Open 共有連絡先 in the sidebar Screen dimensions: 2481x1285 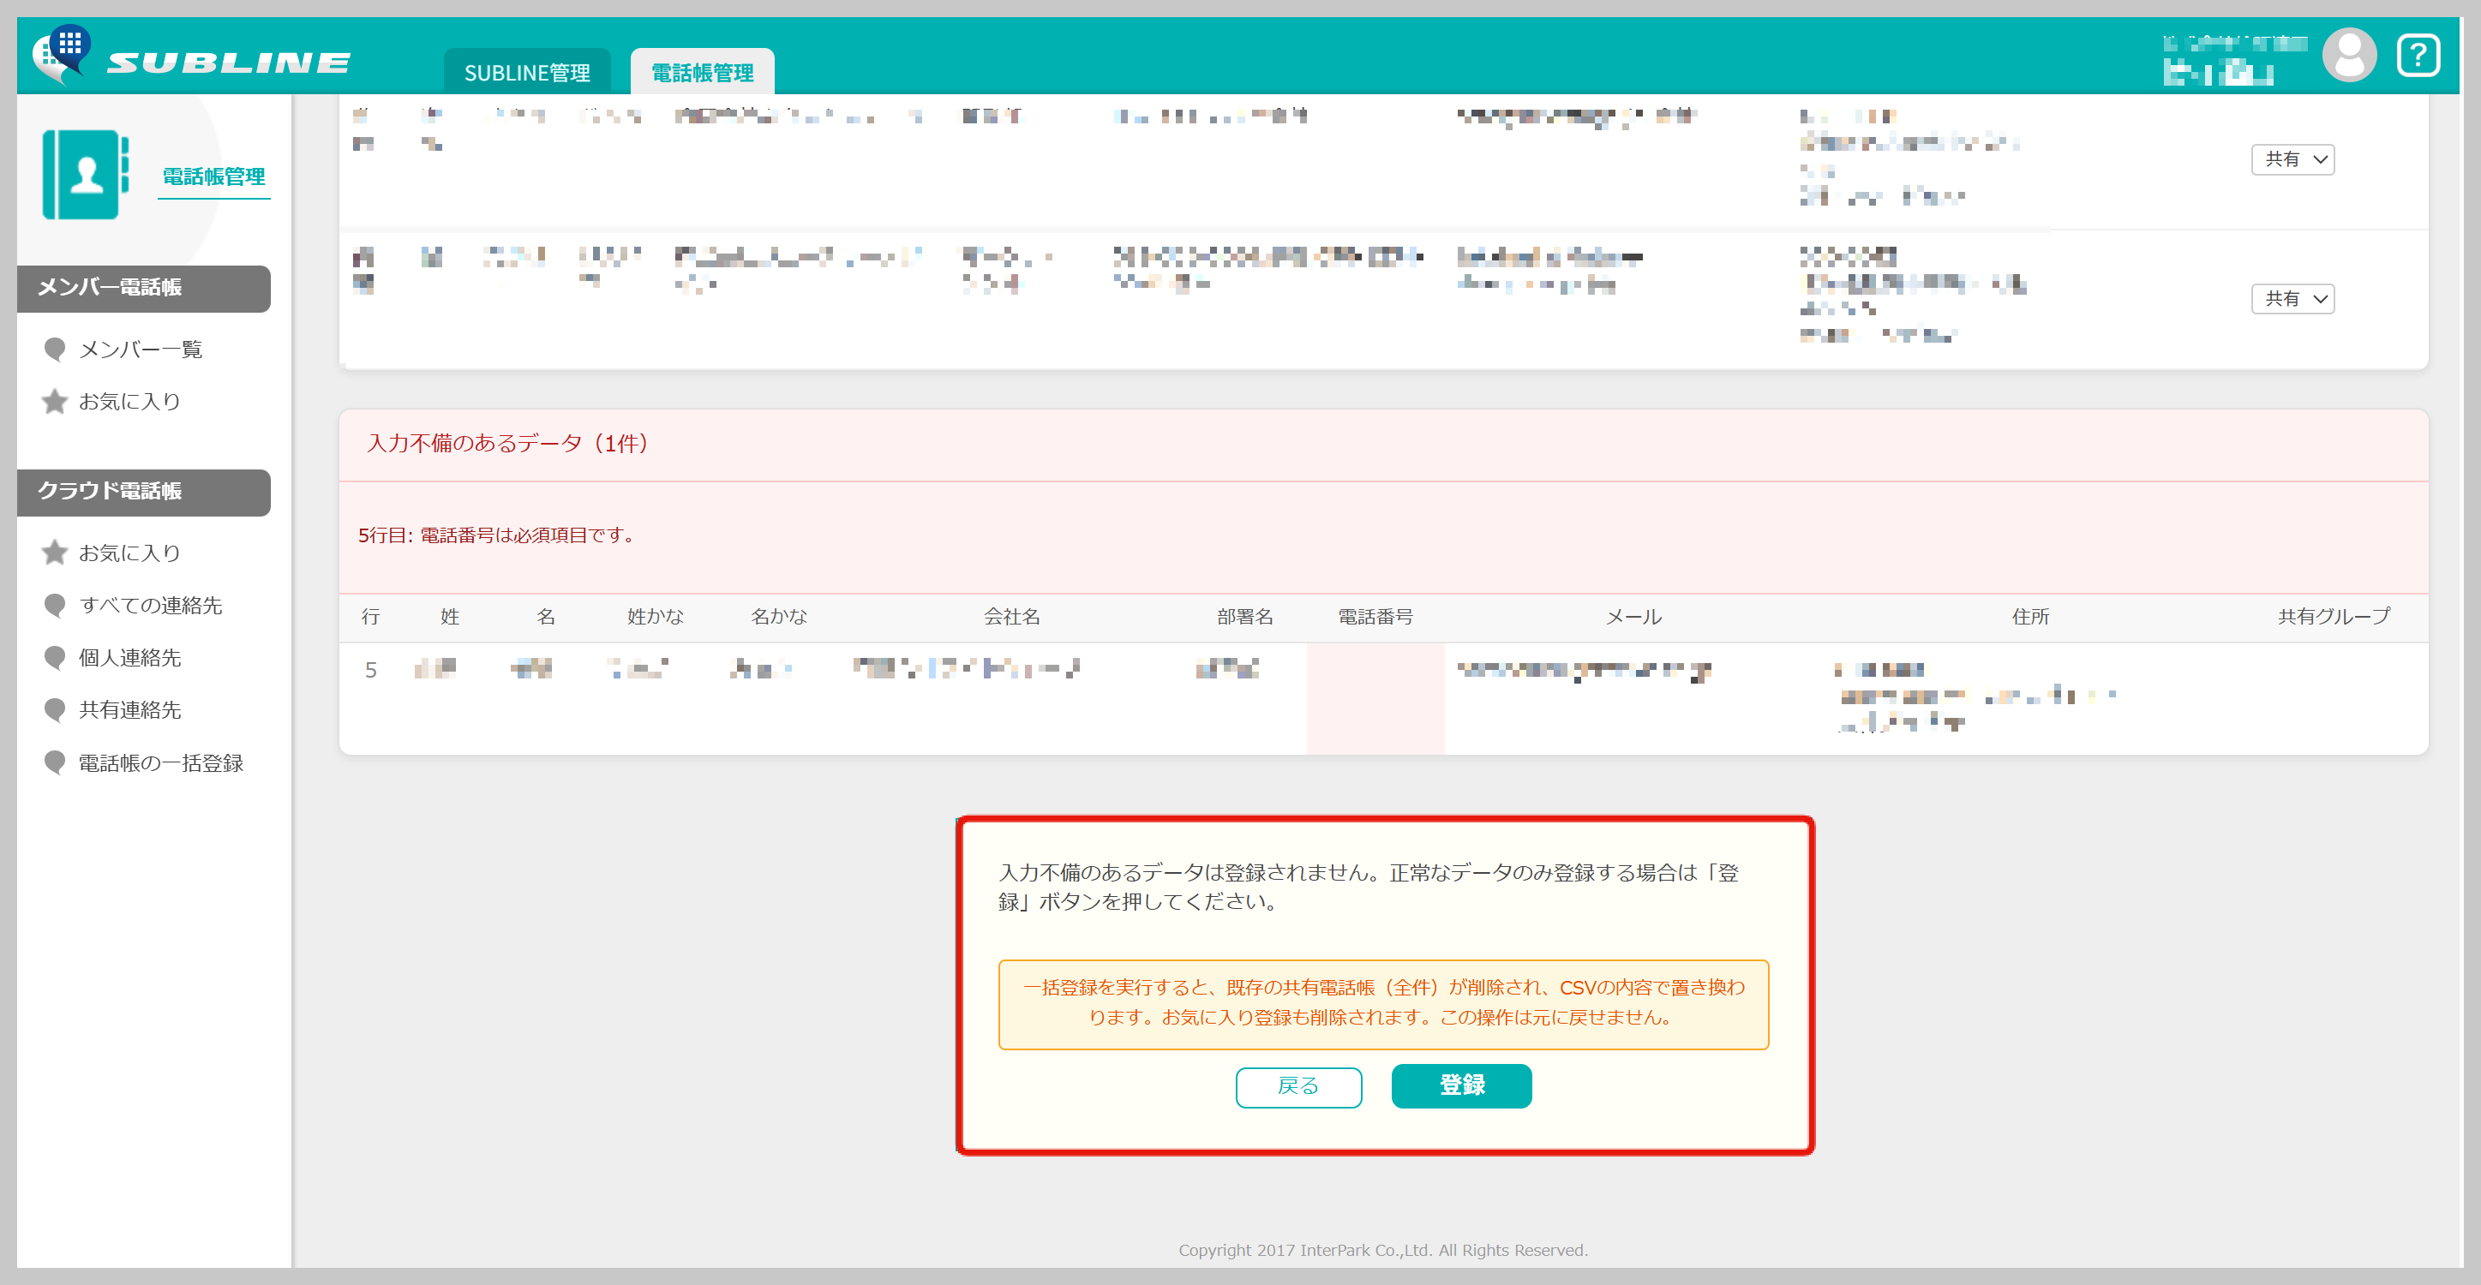[x=130, y=709]
